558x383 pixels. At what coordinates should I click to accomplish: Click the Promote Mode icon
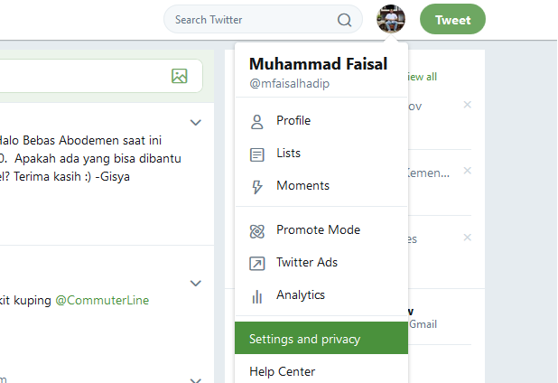click(x=257, y=230)
